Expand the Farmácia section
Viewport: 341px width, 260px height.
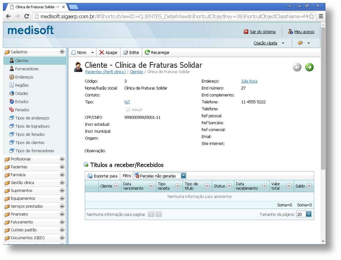(x=62, y=175)
